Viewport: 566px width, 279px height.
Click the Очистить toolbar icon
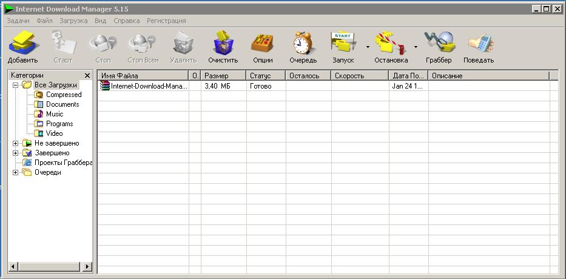223,42
